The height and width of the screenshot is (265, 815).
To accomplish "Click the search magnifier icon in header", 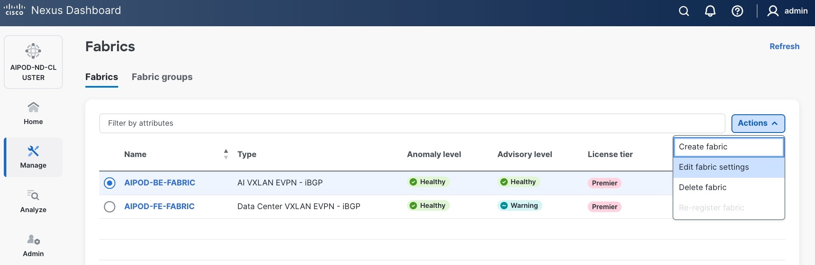I will click(x=684, y=11).
